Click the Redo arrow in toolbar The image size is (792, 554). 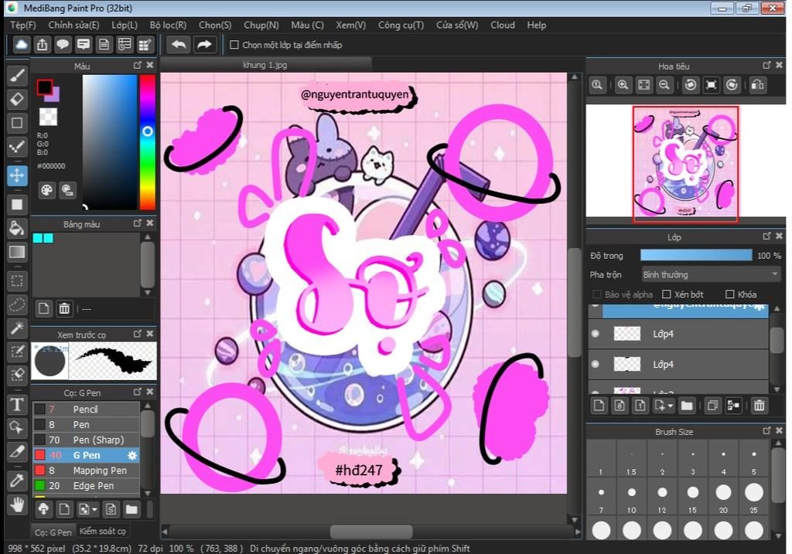204,44
